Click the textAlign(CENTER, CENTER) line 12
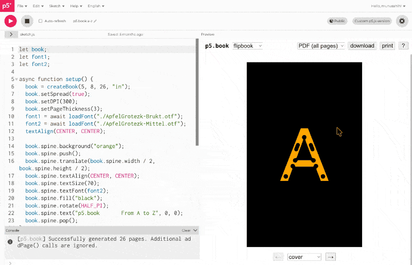 (x=65, y=131)
